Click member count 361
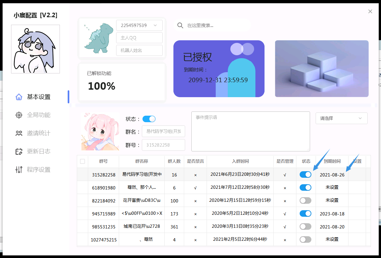The image size is (381, 258). (x=174, y=227)
